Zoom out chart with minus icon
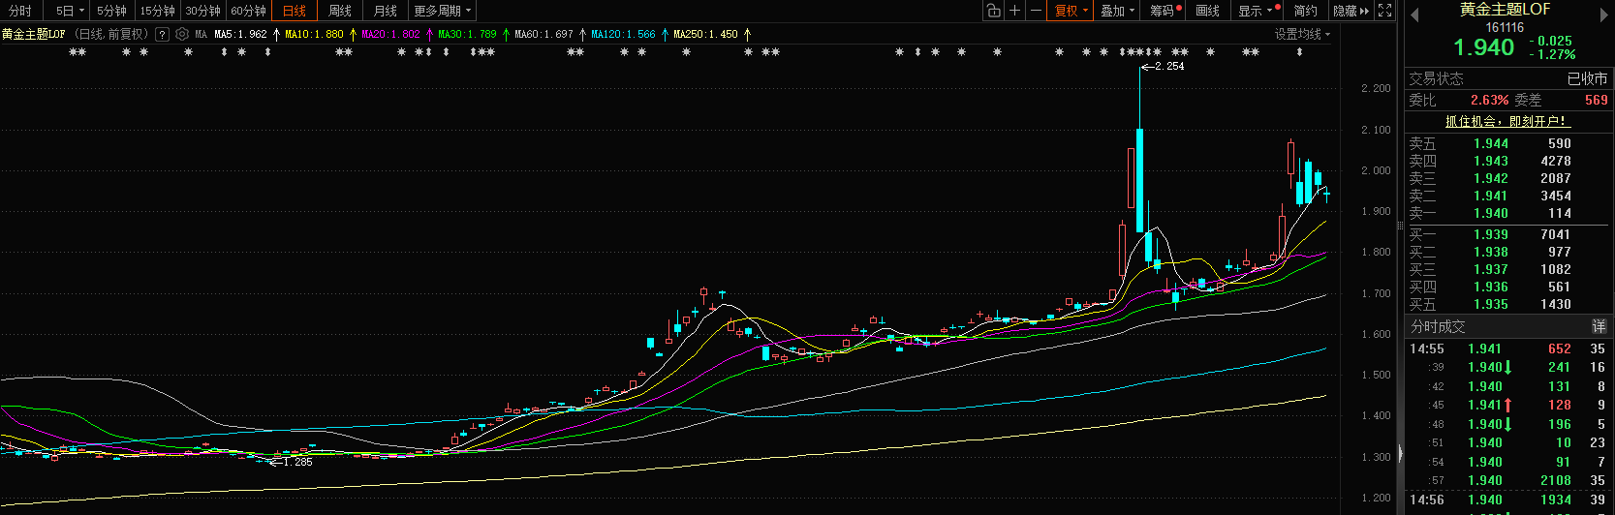Screen dimensions: 1615x515 point(1036,11)
